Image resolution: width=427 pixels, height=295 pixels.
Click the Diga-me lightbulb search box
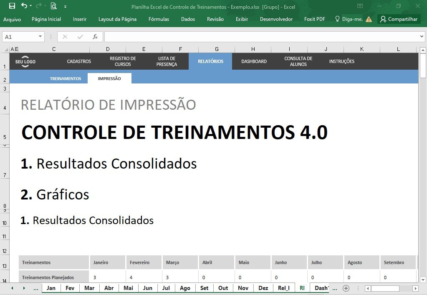click(x=349, y=19)
